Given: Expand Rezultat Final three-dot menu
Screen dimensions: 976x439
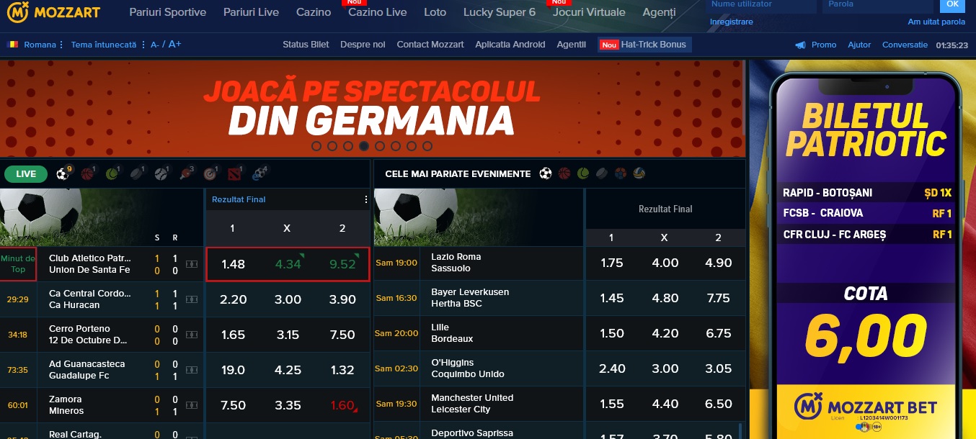Looking at the screenshot, I should coord(365,199).
